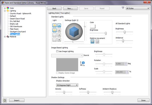Image resolution: width=152 pixels, height=105 pixels.
Task: Open the light Color swatch
Action: (93, 26)
